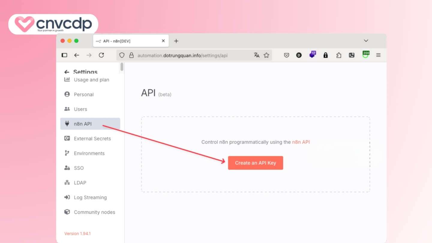
Task: Open the browser extensions puzzle icon
Action: pos(339,55)
